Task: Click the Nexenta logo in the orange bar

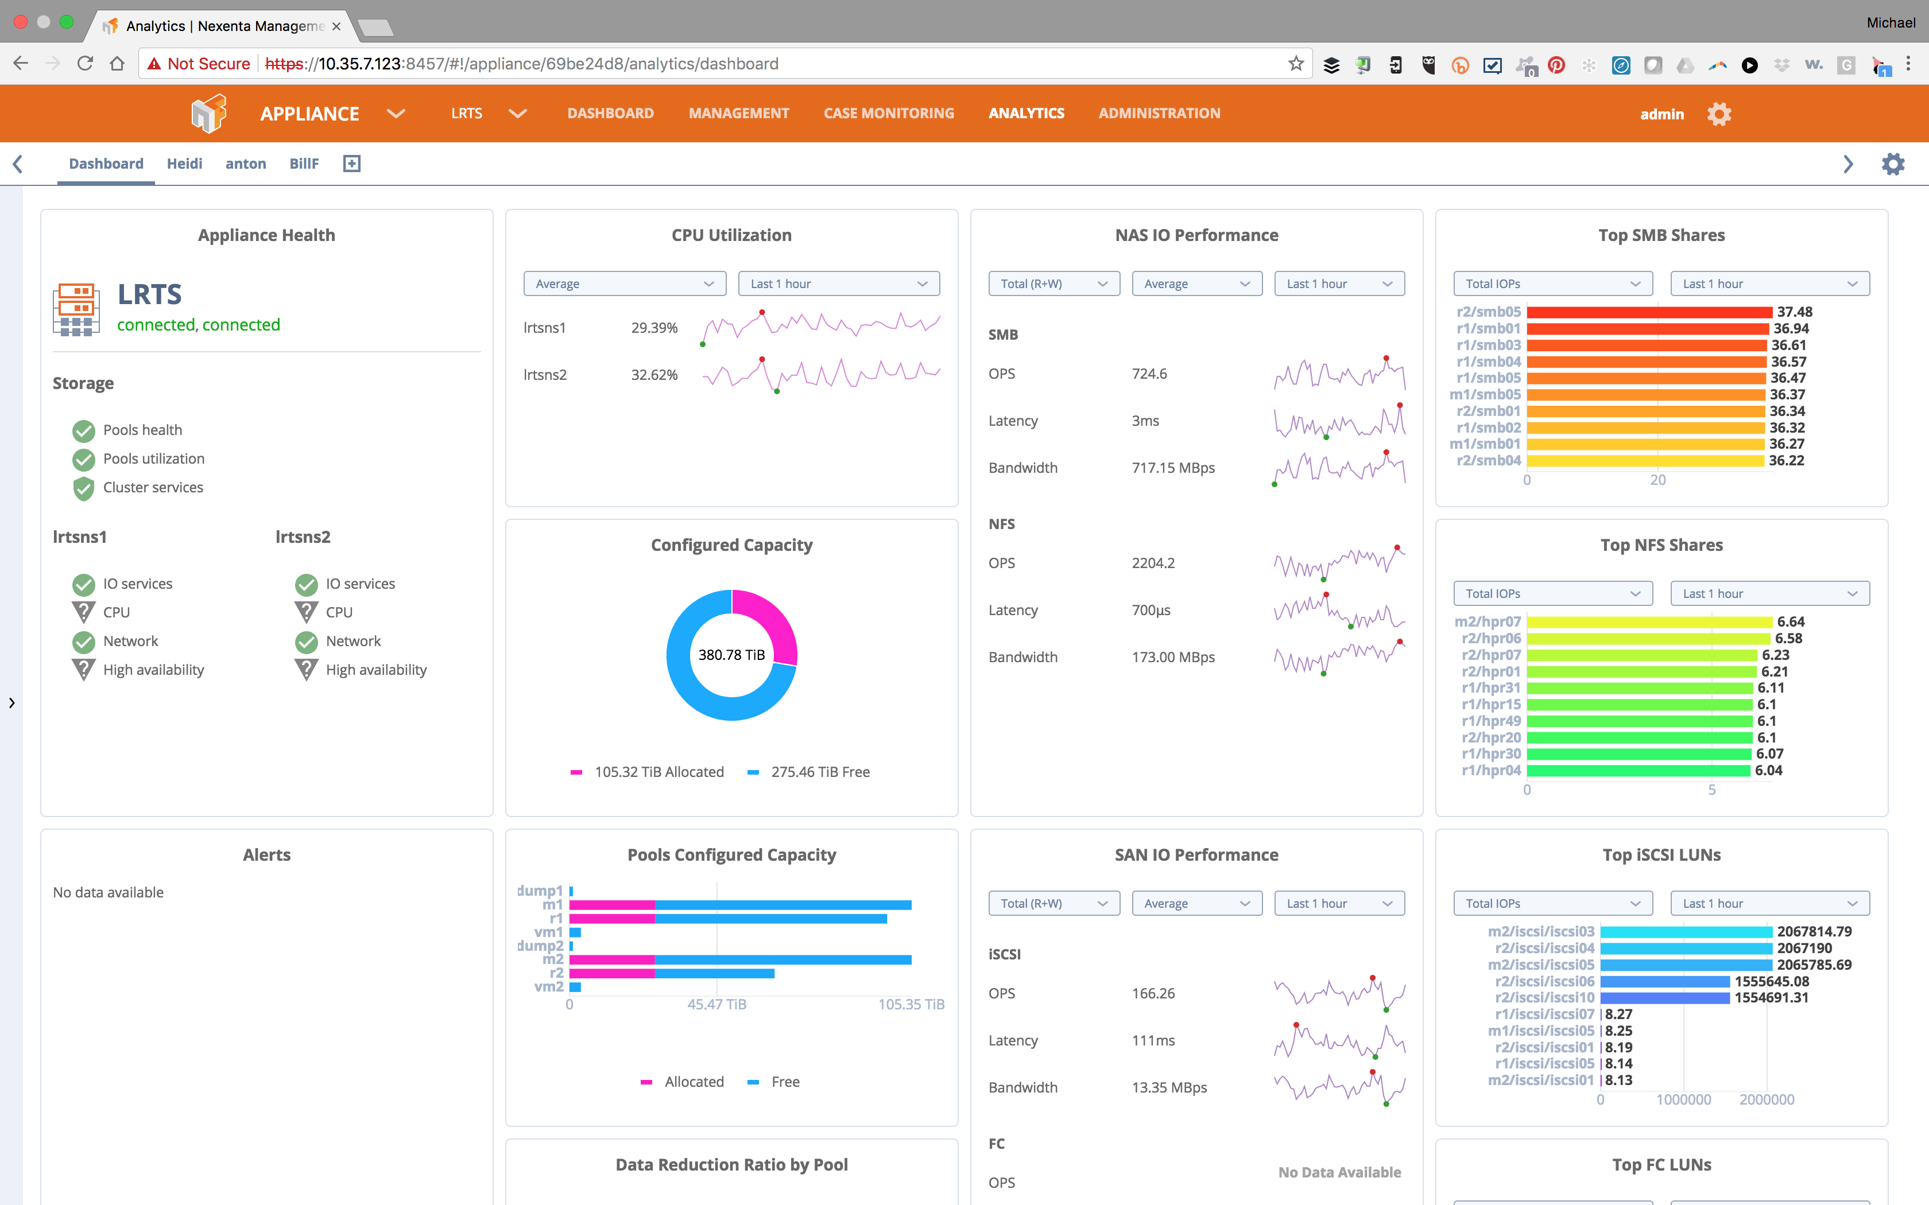Action: 208,113
